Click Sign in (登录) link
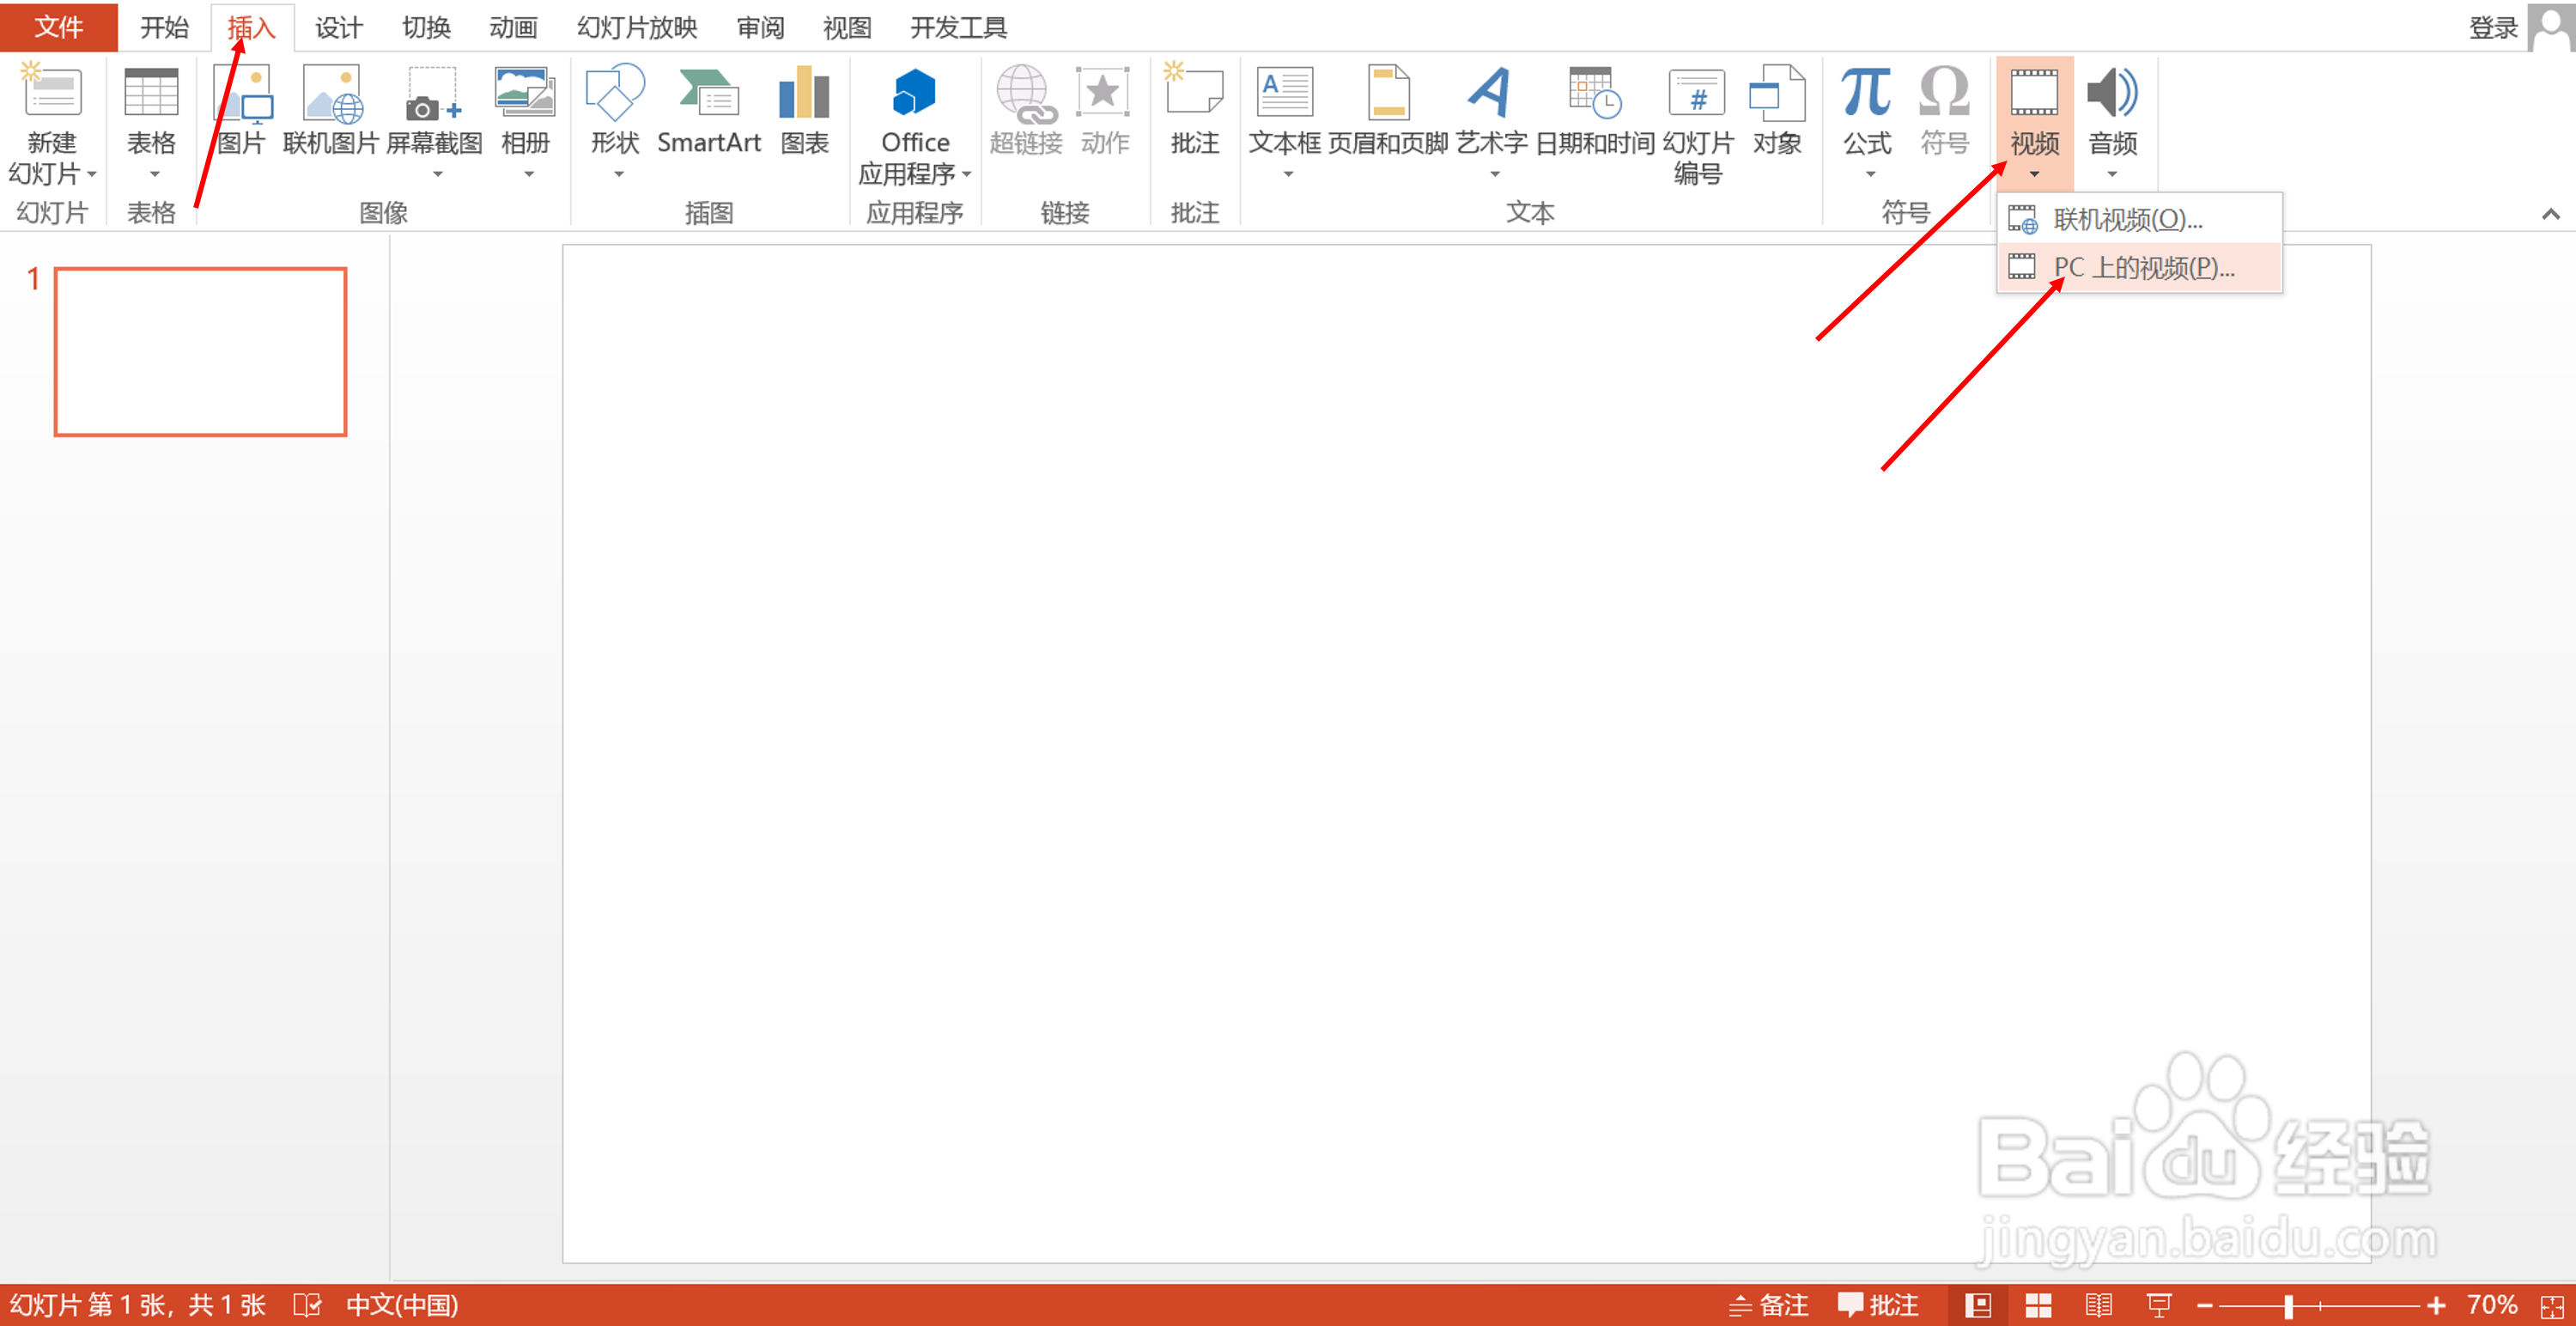Image resolution: width=2576 pixels, height=1326 pixels. (2493, 27)
